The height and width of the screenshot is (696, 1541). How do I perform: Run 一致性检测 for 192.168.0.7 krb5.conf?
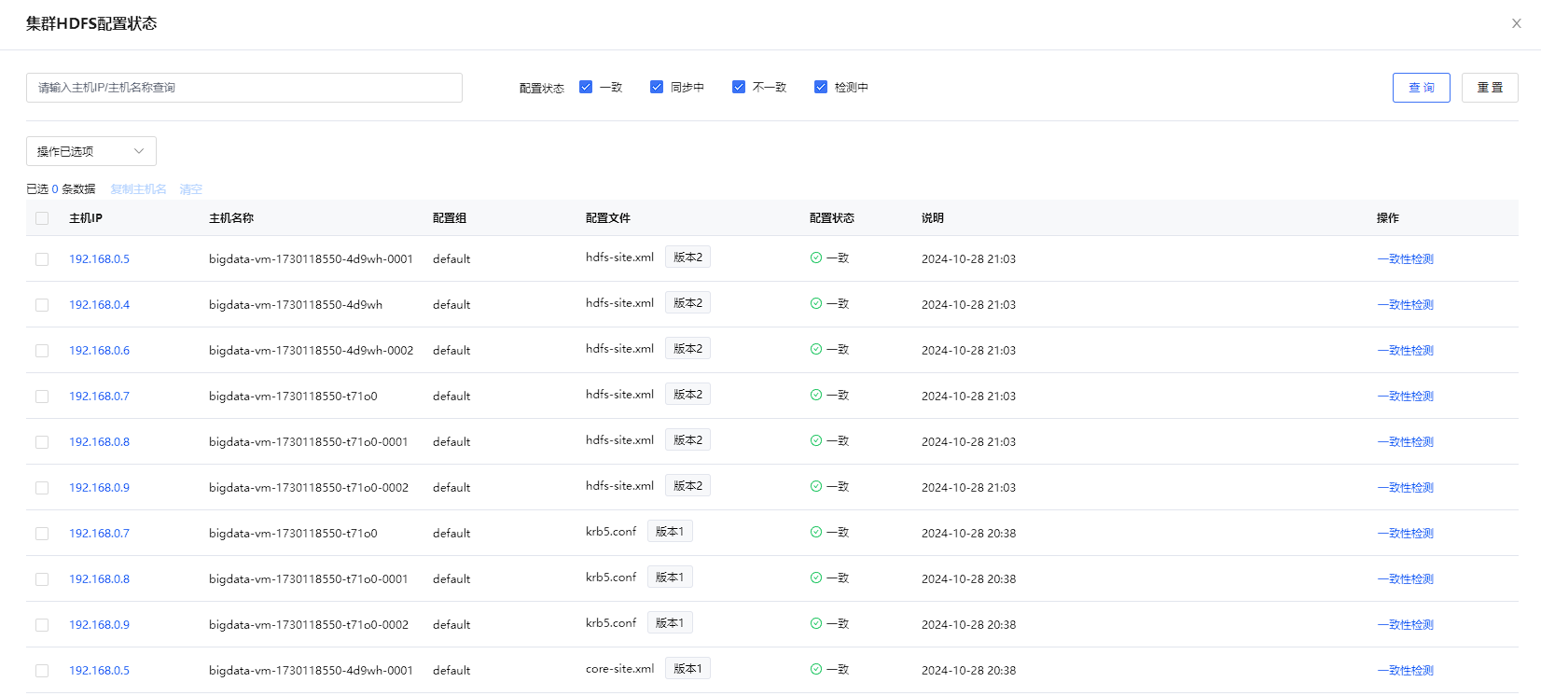(1405, 534)
